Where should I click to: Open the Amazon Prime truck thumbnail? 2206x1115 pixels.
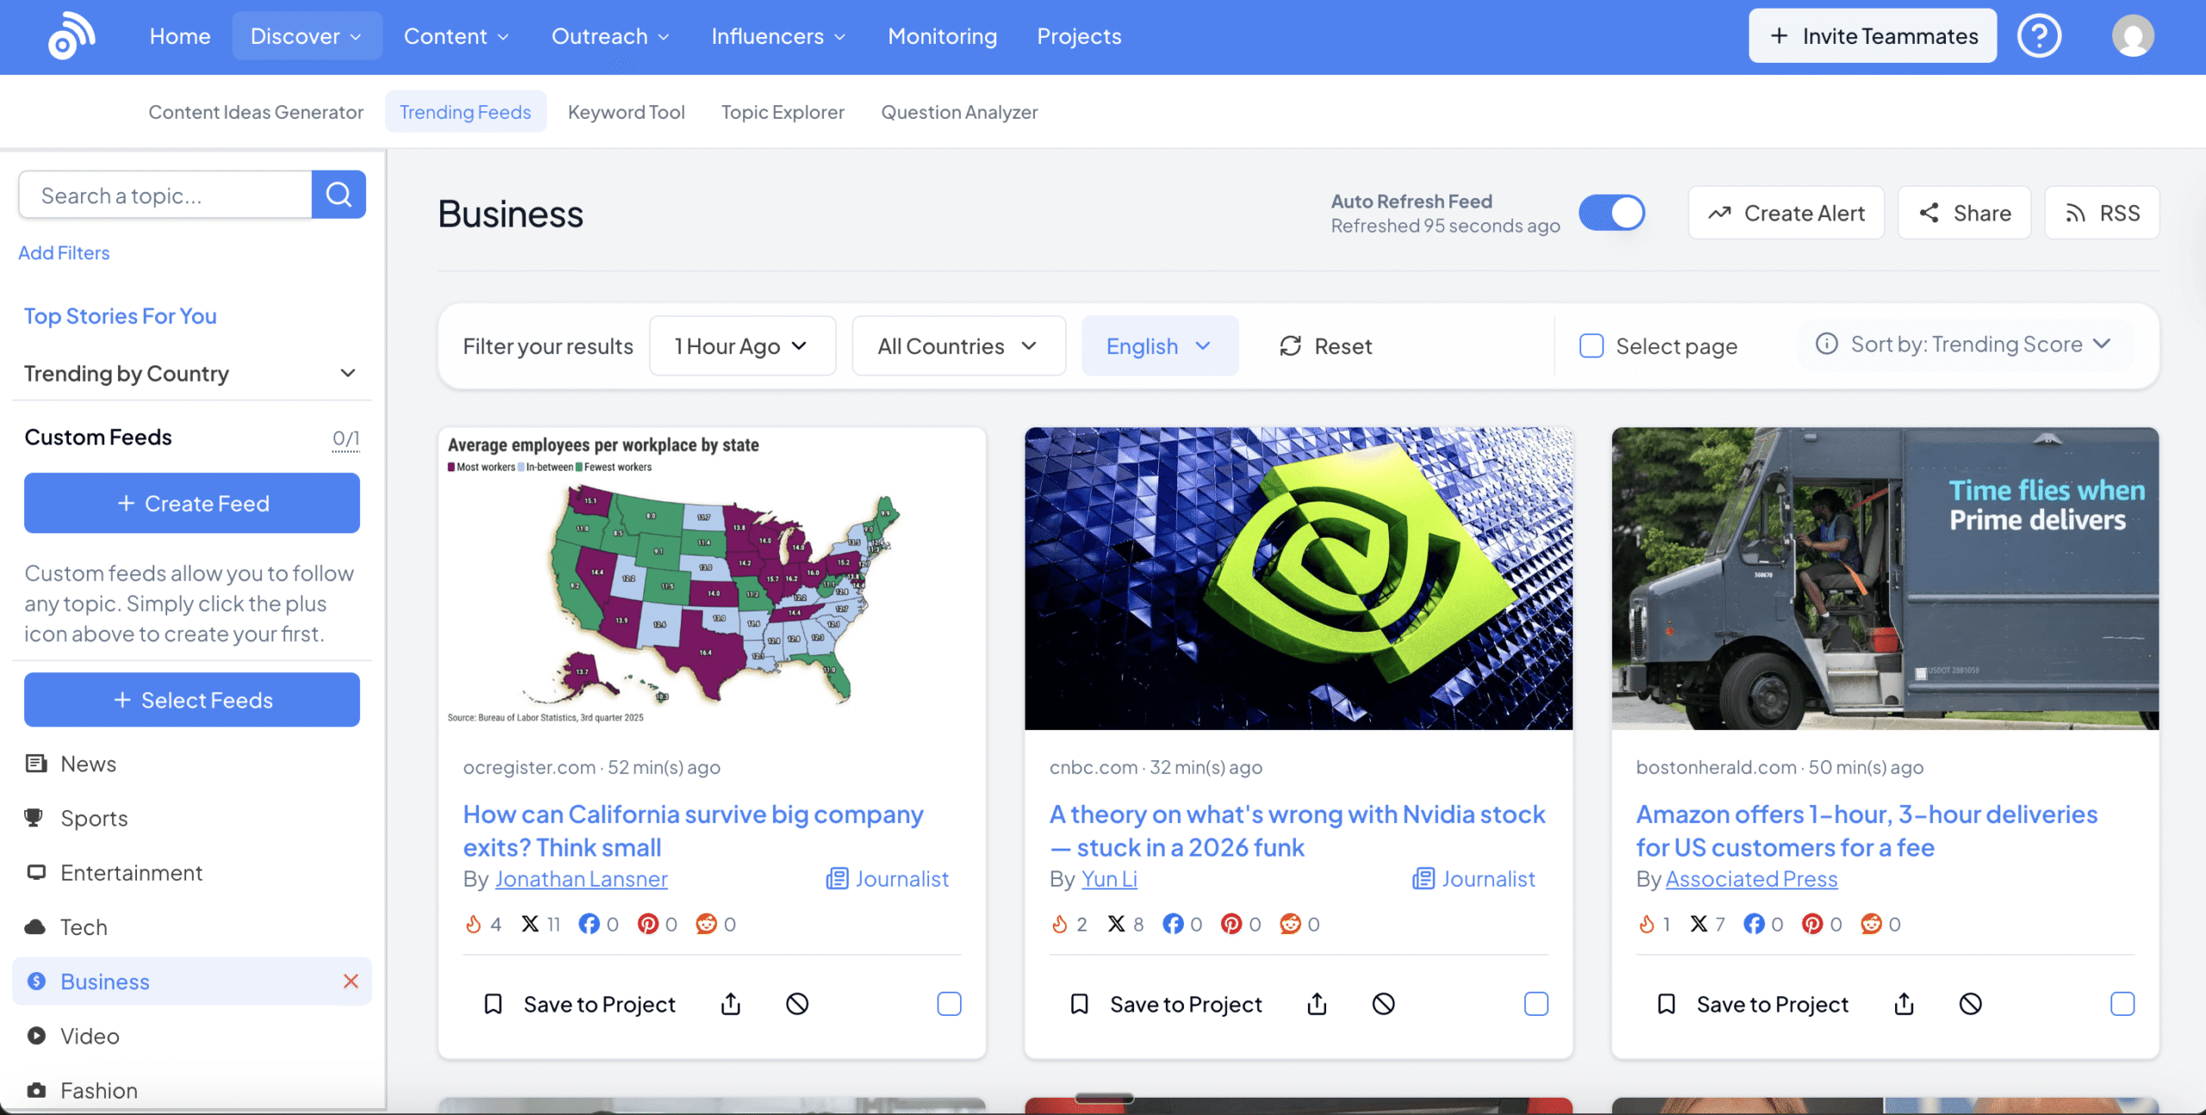[x=1885, y=578]
